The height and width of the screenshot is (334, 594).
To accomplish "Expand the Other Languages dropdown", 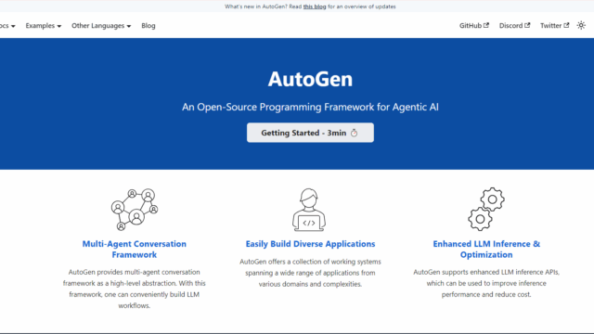I will pyautogui.click(x=101, y=26).
